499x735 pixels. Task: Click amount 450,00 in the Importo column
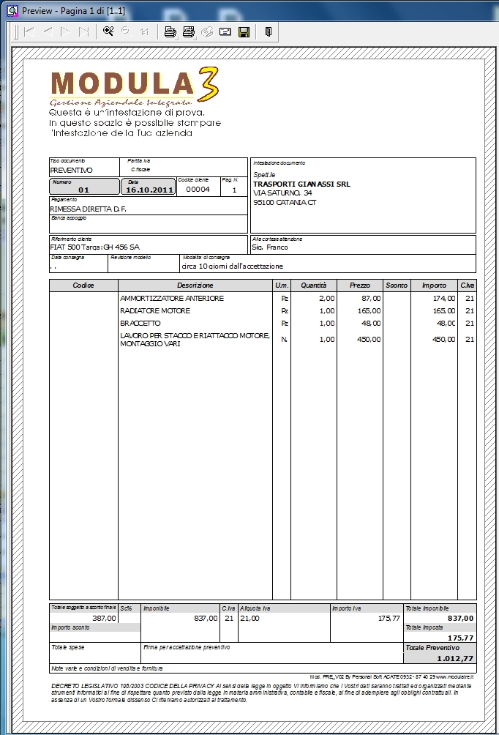[443, 340]
